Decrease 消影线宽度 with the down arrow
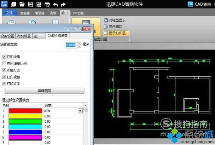The image size is (215, 145). point(79,46)
